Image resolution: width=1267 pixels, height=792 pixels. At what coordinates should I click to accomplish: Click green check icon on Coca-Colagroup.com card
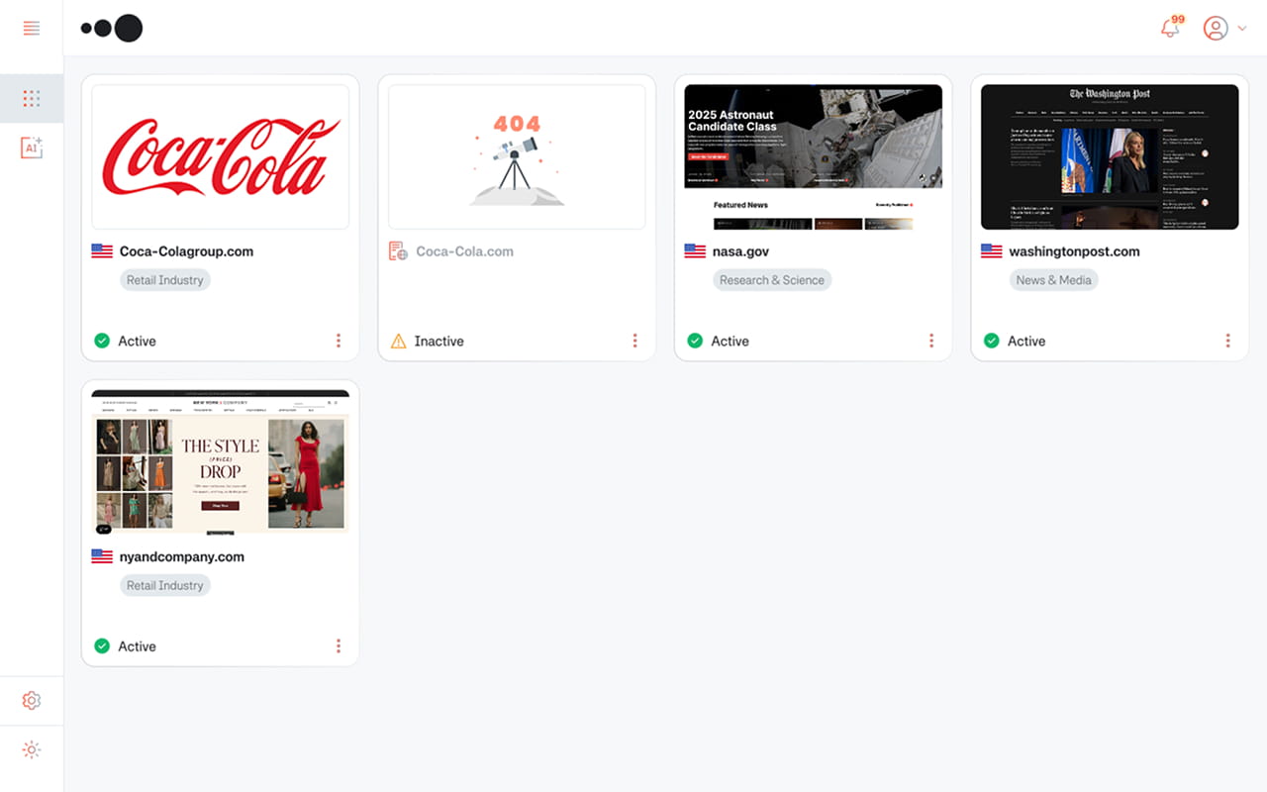tap(102, 341)
